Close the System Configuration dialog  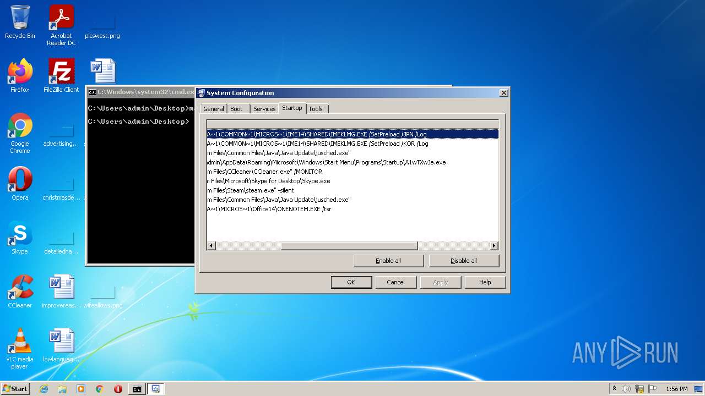503,93
